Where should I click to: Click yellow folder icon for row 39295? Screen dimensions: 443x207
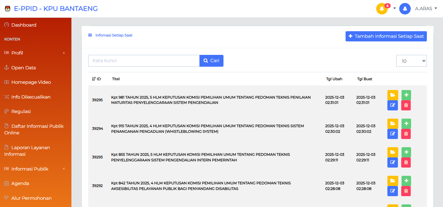point(393,95)
